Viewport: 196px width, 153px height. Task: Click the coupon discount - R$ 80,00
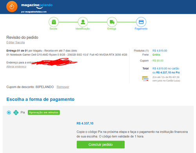157,60
